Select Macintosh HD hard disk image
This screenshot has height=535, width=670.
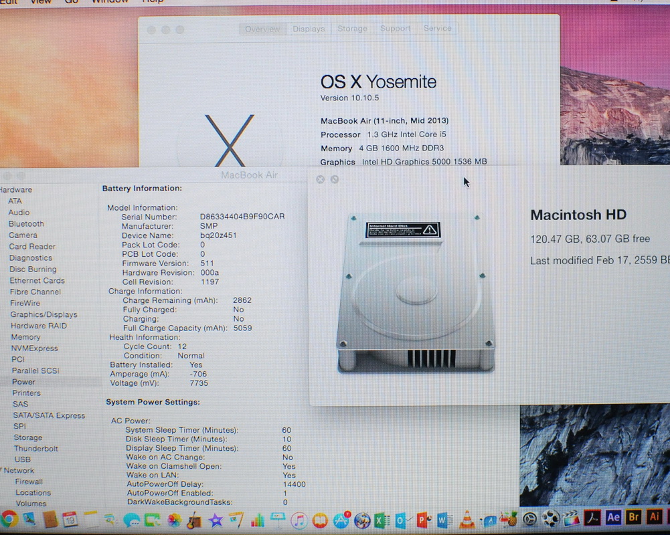[x=416, y=293]
